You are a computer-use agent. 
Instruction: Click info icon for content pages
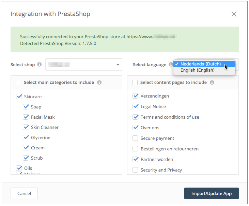(212, 83)
